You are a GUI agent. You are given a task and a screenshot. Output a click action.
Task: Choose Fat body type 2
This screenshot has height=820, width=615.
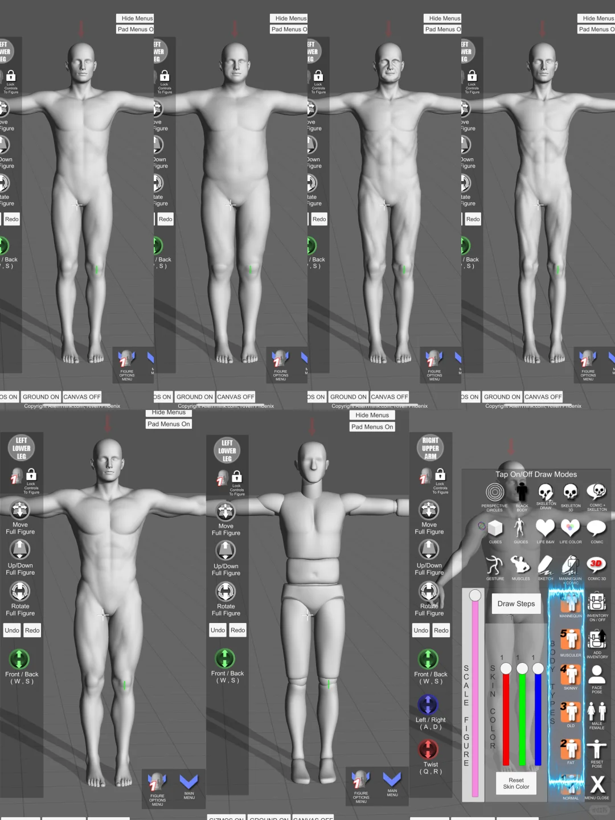[570, 751]
